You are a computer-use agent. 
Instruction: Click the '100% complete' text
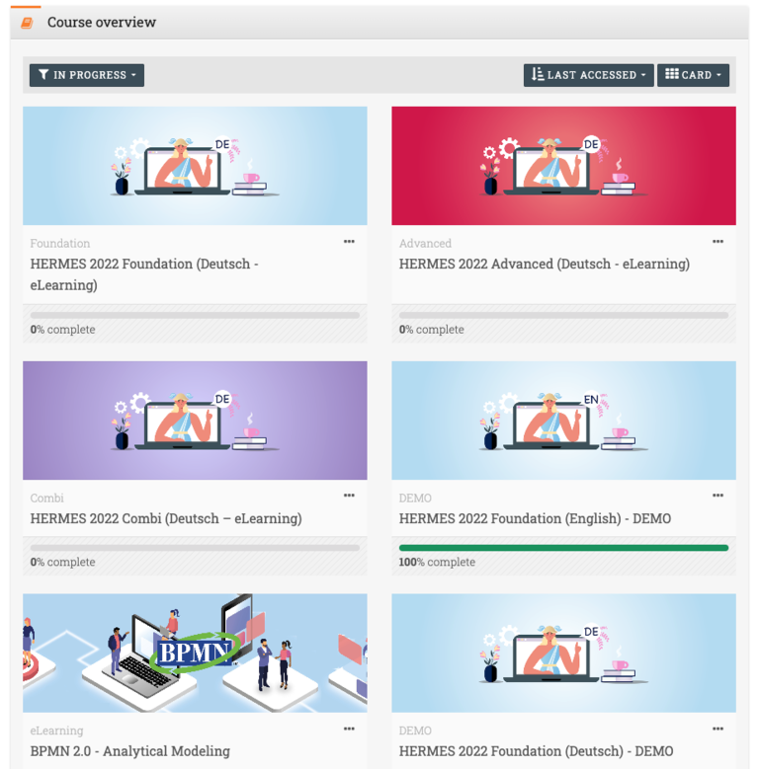[437, 562]
